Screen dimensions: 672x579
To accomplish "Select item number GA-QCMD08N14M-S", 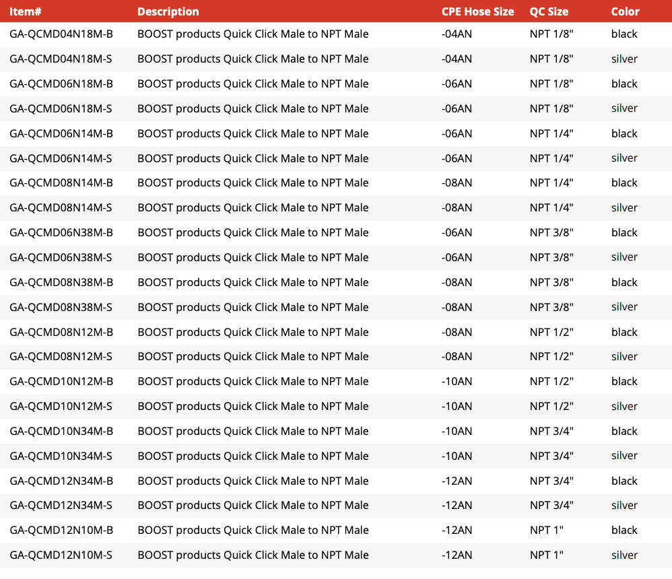I will click(x=61, y=207).
